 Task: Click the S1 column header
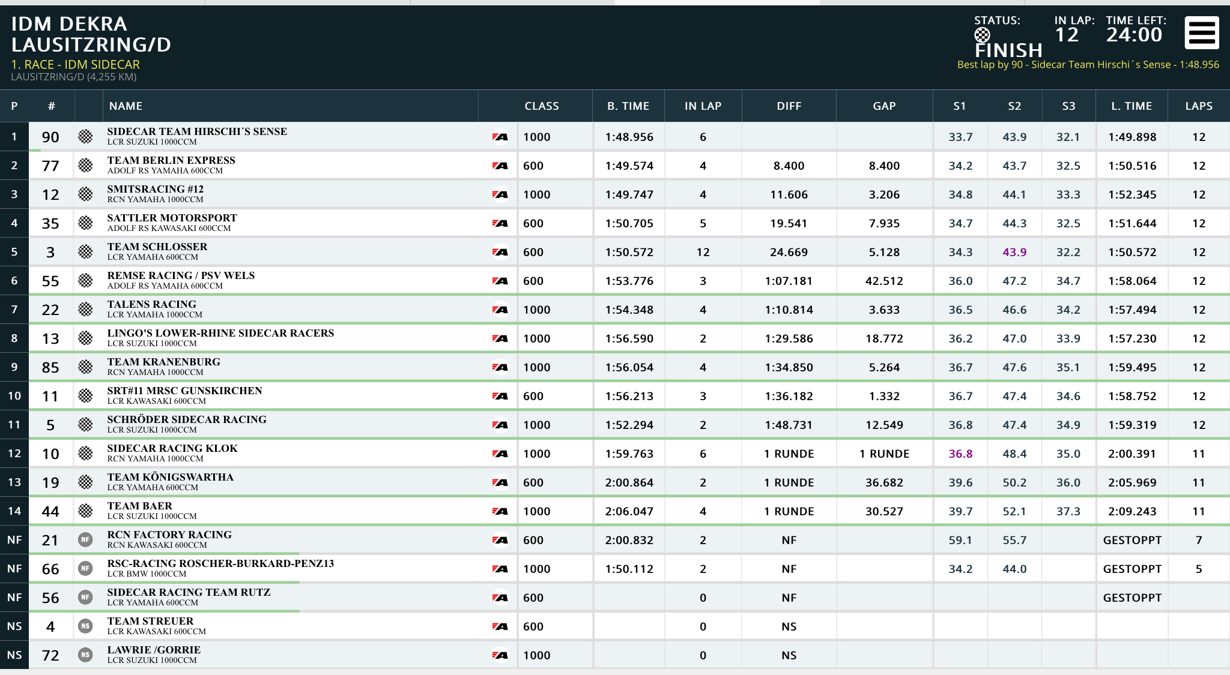pos(960,106)
